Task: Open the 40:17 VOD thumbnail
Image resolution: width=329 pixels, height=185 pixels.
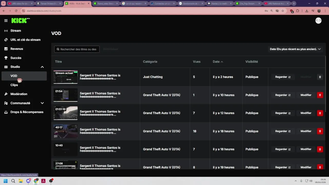Action: (x=66, y=131)
